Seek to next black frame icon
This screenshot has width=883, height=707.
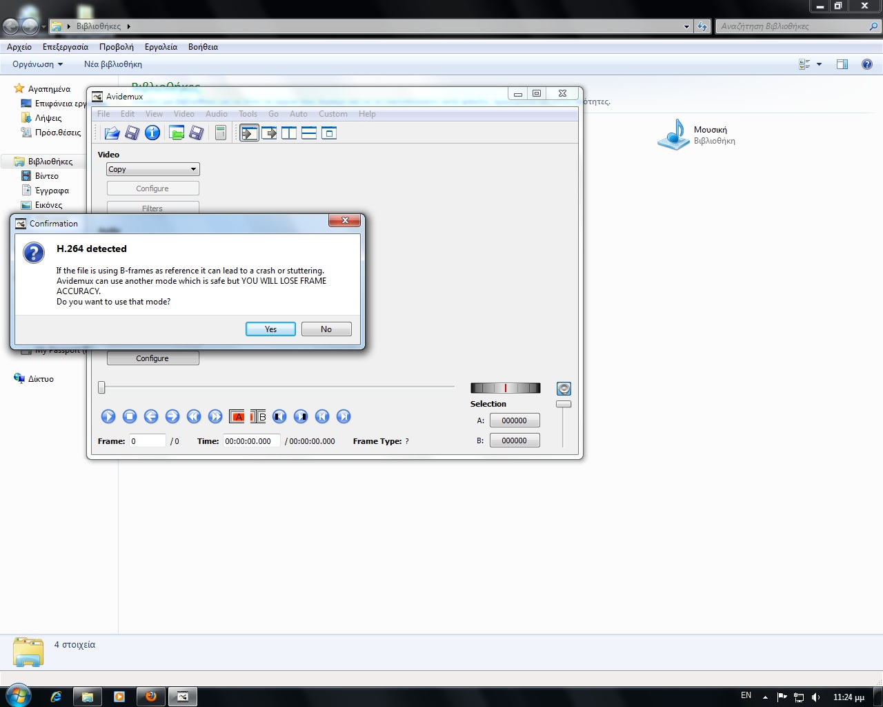pyautogui.click(x=301, y=416)
